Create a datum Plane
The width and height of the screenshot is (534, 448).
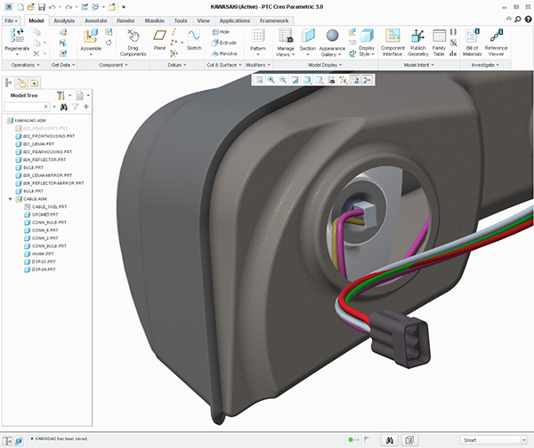point(160,36)
